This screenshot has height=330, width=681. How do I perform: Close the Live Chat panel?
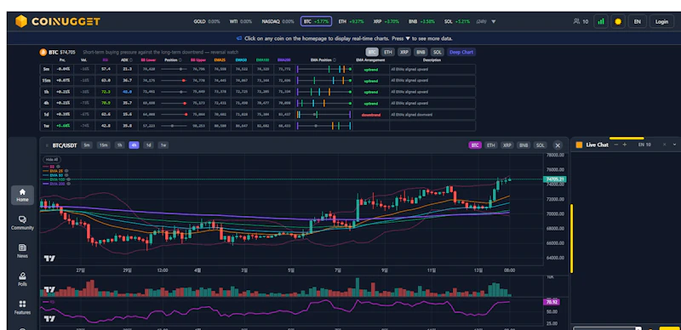point(664,145)
